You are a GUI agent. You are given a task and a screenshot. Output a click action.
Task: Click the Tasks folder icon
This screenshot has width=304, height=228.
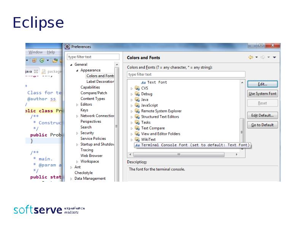(137, 122)
